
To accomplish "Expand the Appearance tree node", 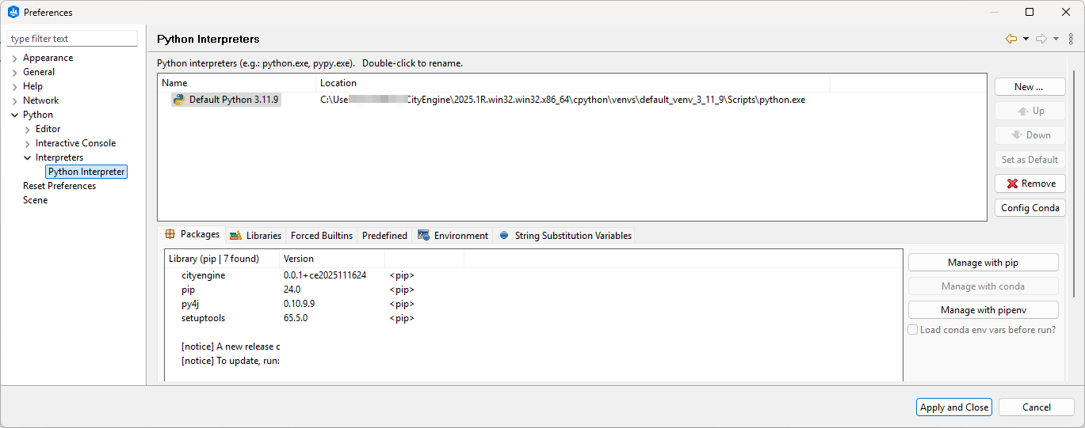I will click(x=15, y=59).
